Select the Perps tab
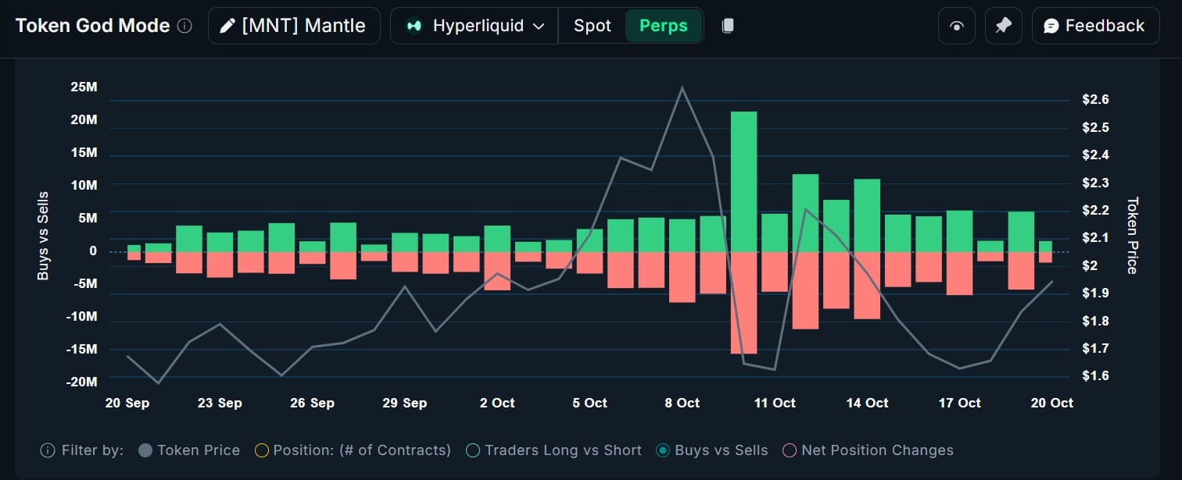Screen dimensions: 1182x480 tap(664, 26)
